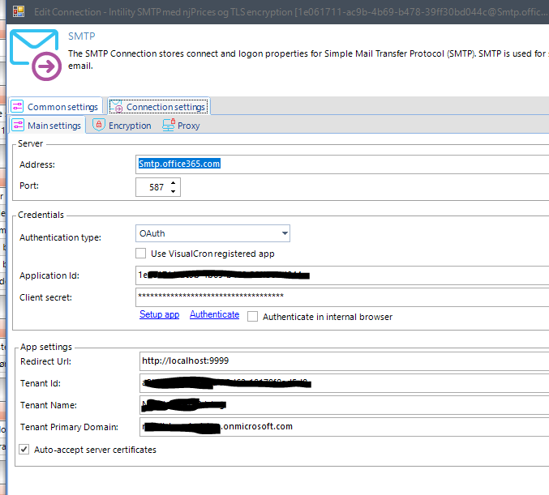Viewport: 549px width, 495px height.
Task: Click the Main settings tab icon
Action: coord(18,126)
